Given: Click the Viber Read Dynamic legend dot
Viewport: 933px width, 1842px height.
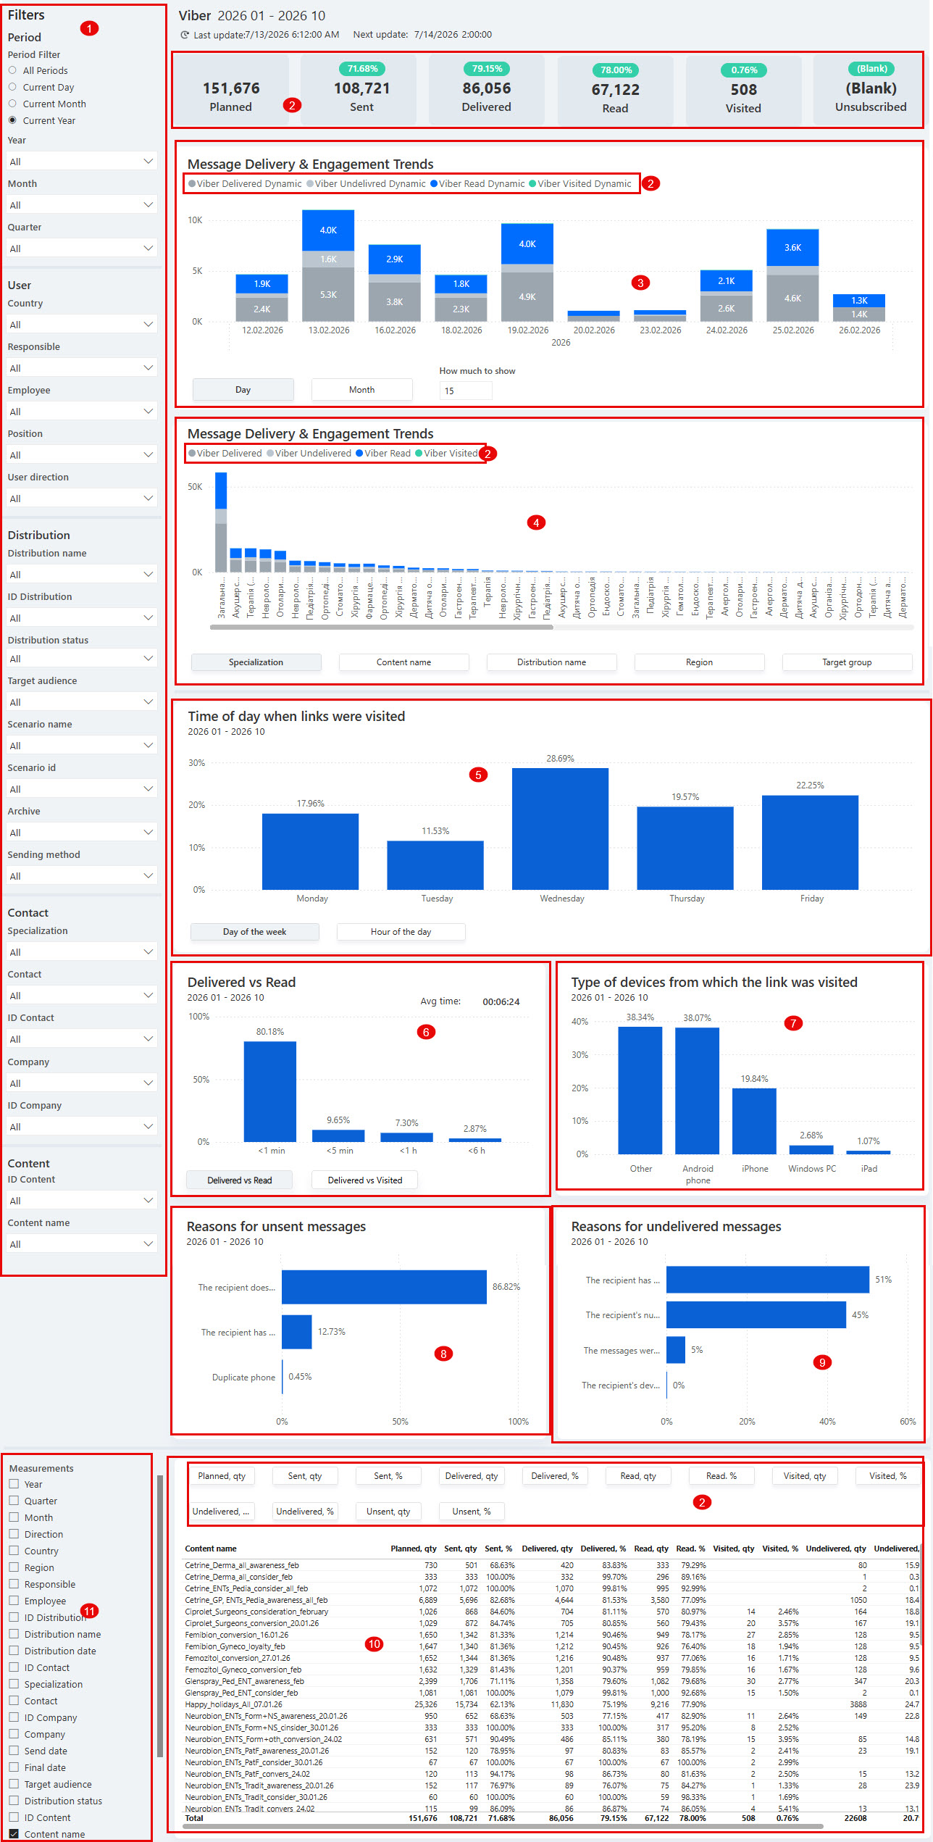Looking at the screenshot, I should click(x=434, y=184).
